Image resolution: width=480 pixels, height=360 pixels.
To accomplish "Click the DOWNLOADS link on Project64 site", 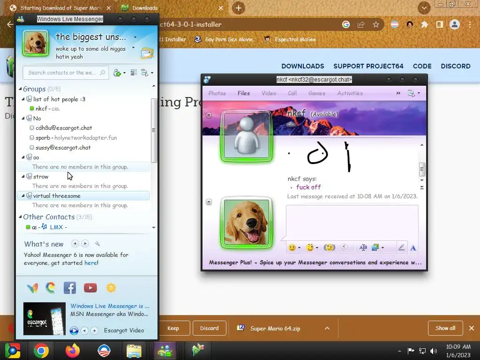I will coord(302,66).
